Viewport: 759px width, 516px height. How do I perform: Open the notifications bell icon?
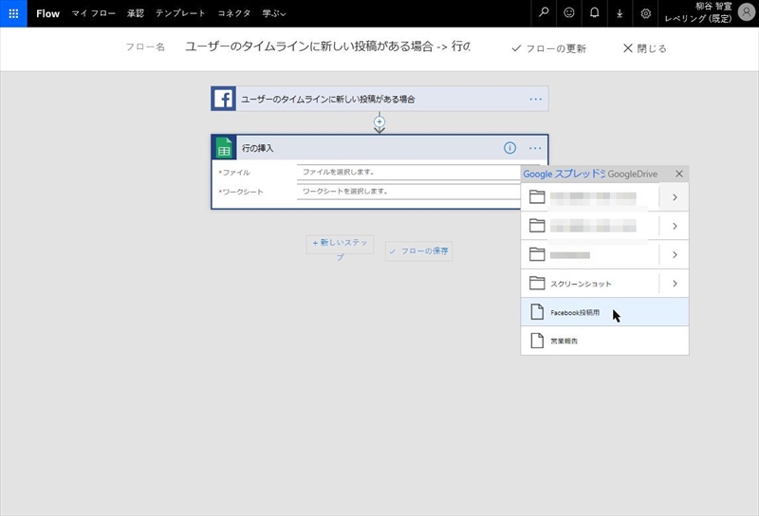595,13
